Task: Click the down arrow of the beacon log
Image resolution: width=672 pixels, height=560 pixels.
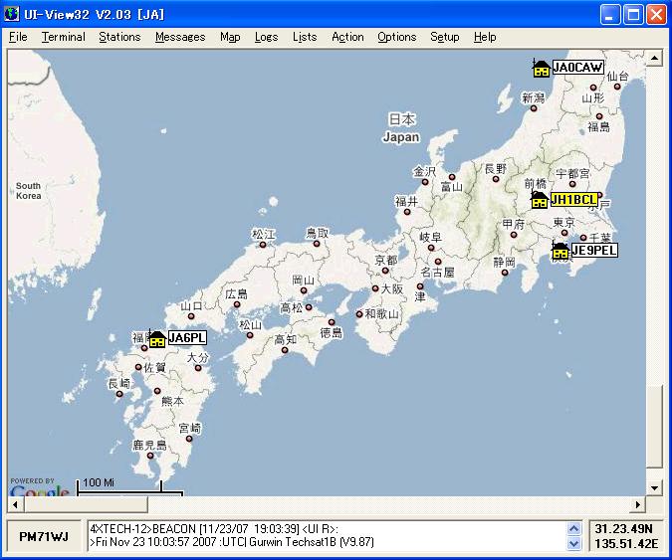Action: [x=573, y=544]
